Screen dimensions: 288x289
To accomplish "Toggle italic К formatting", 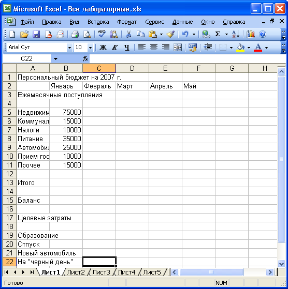I will [115, 48].
